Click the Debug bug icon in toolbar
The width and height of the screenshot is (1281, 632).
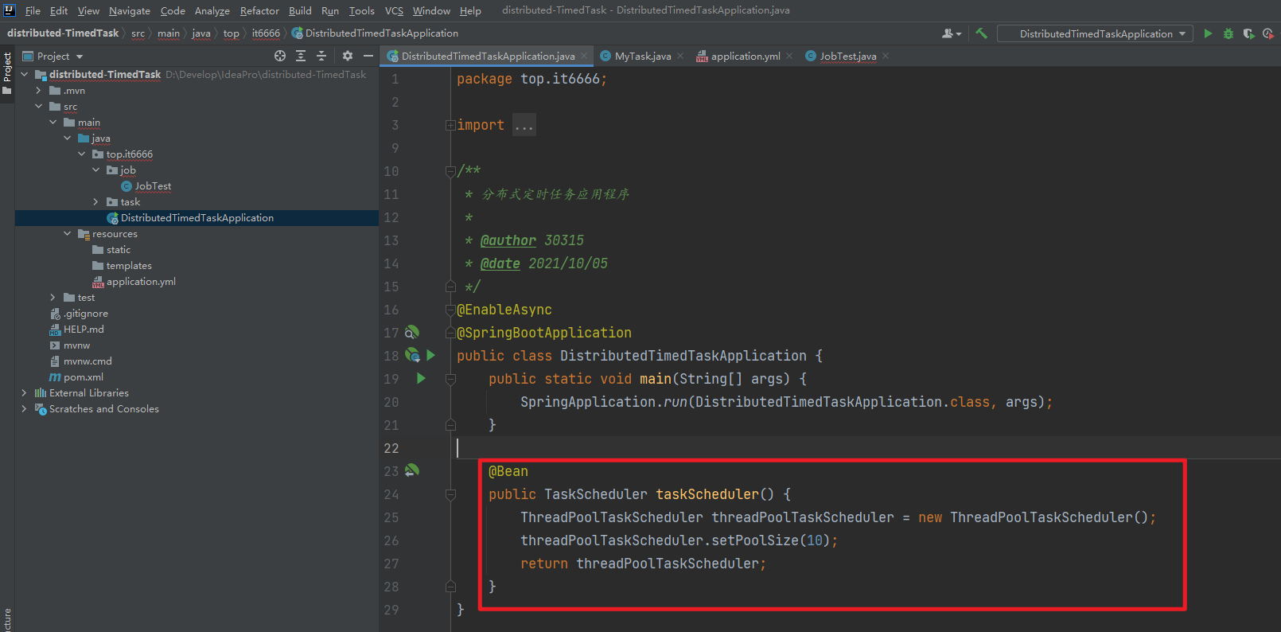(x=1228, y=33)
